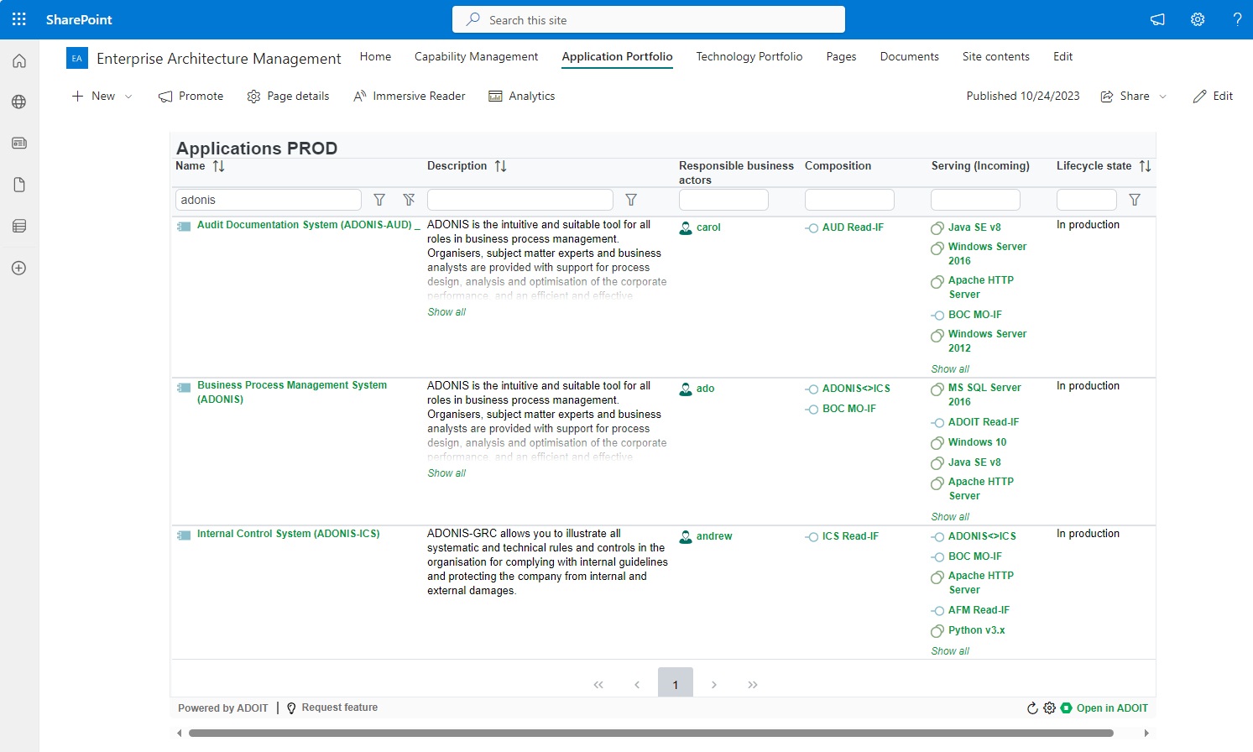This screenshot has width=1253, height=752.
Task: Click Edit in site navigation
Action: [x=1062, y=56]
